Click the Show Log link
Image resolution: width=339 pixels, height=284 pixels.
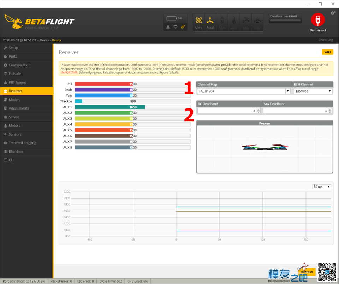pyautogui.click(x=325, y=40)
